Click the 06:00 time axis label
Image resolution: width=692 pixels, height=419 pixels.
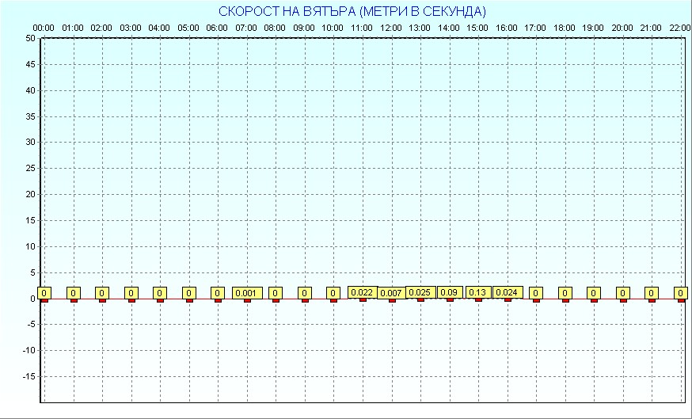pyautogui.click(x=217, y=28)
